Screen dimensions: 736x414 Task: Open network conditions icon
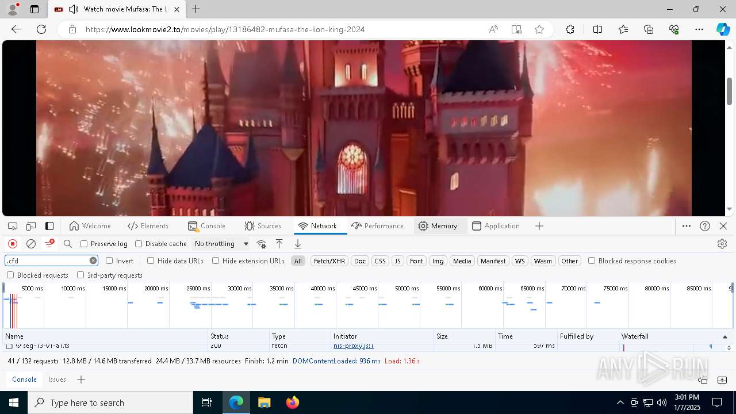tap(261, 244)
